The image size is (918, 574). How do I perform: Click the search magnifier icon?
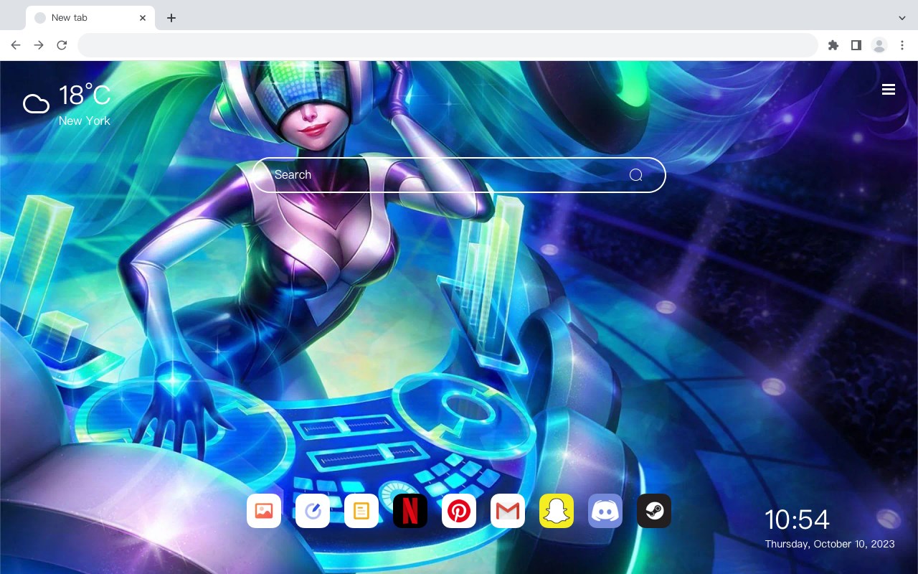(x=636, y=175)
